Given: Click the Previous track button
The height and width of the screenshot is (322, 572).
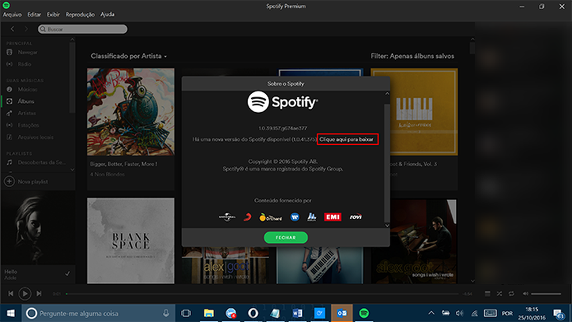Looking at the screenshot, I should (10, 294).
